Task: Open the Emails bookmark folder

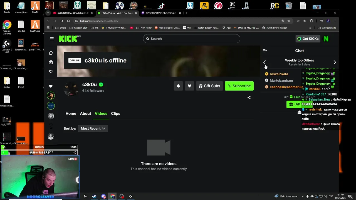Action: click(61, 28)
